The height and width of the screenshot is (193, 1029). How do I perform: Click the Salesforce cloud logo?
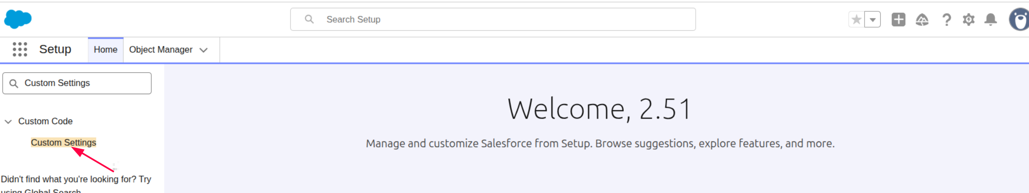click(18, 19)
